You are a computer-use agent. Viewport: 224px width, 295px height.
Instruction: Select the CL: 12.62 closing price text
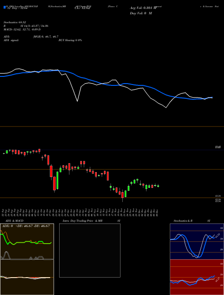82,8
